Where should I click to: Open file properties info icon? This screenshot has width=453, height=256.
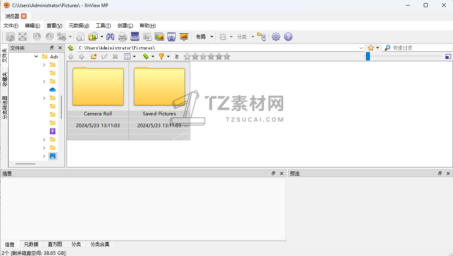[80, 37]
